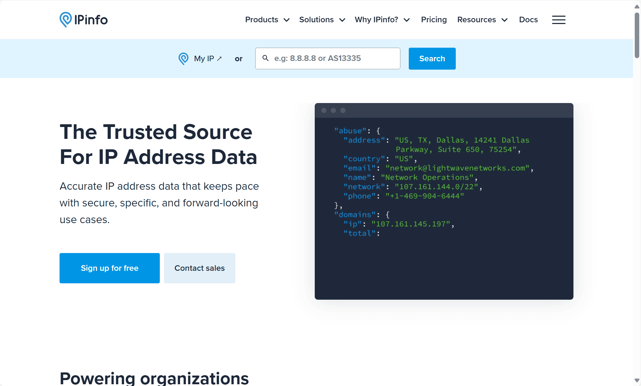
Task: Click the vertical page scrollbar thumb
Action: (637, 35)
